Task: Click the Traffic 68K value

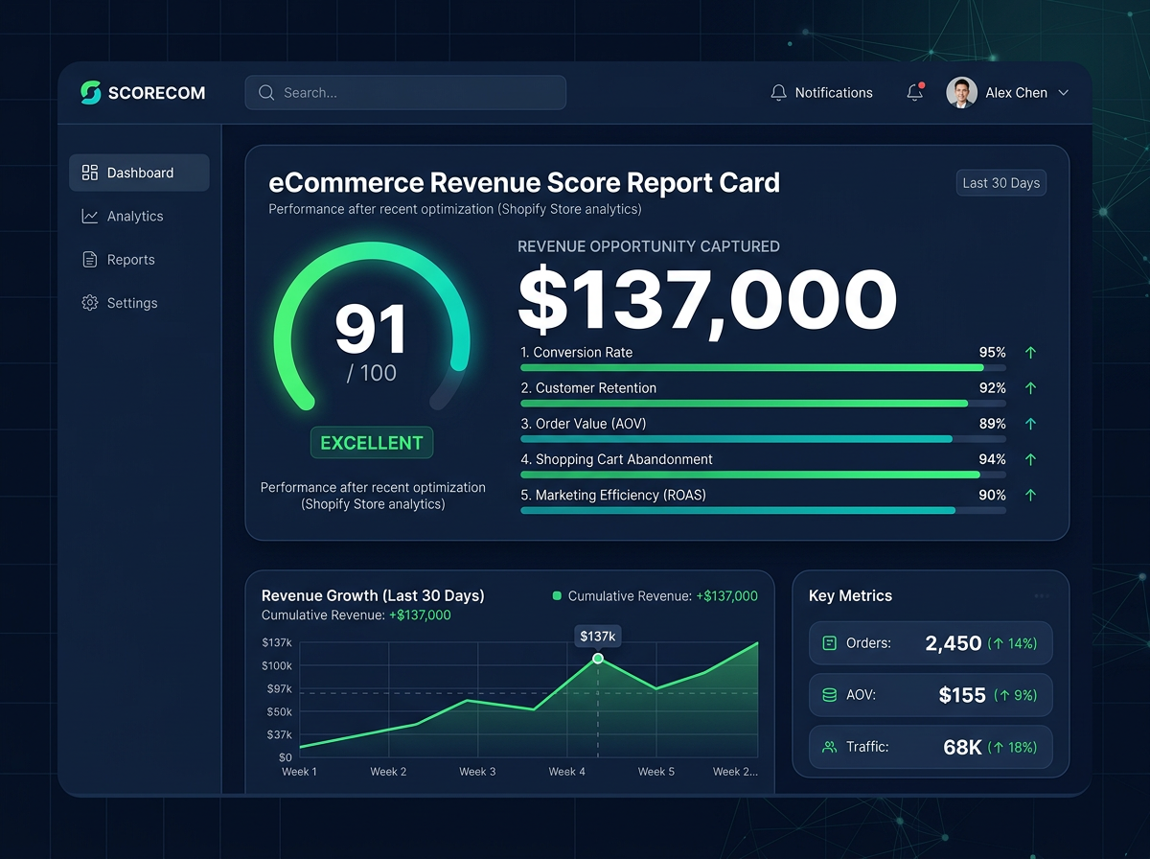Action: click(x=962, y=746)
